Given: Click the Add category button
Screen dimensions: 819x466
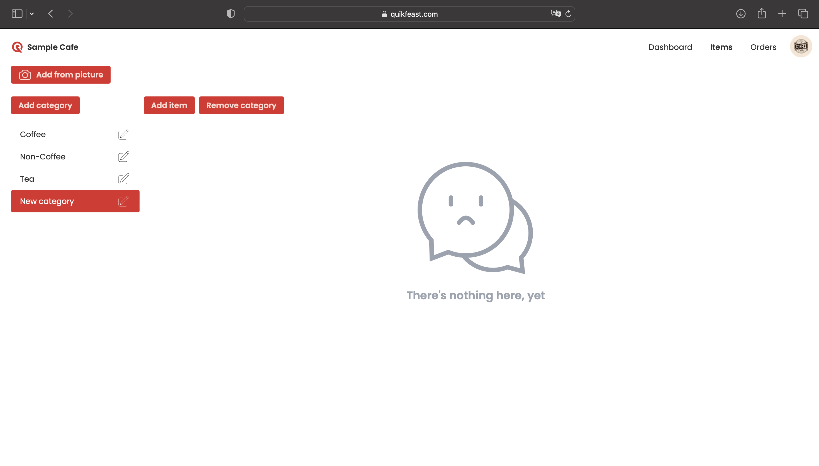Looking at the screenshot, I should (45, 105).
